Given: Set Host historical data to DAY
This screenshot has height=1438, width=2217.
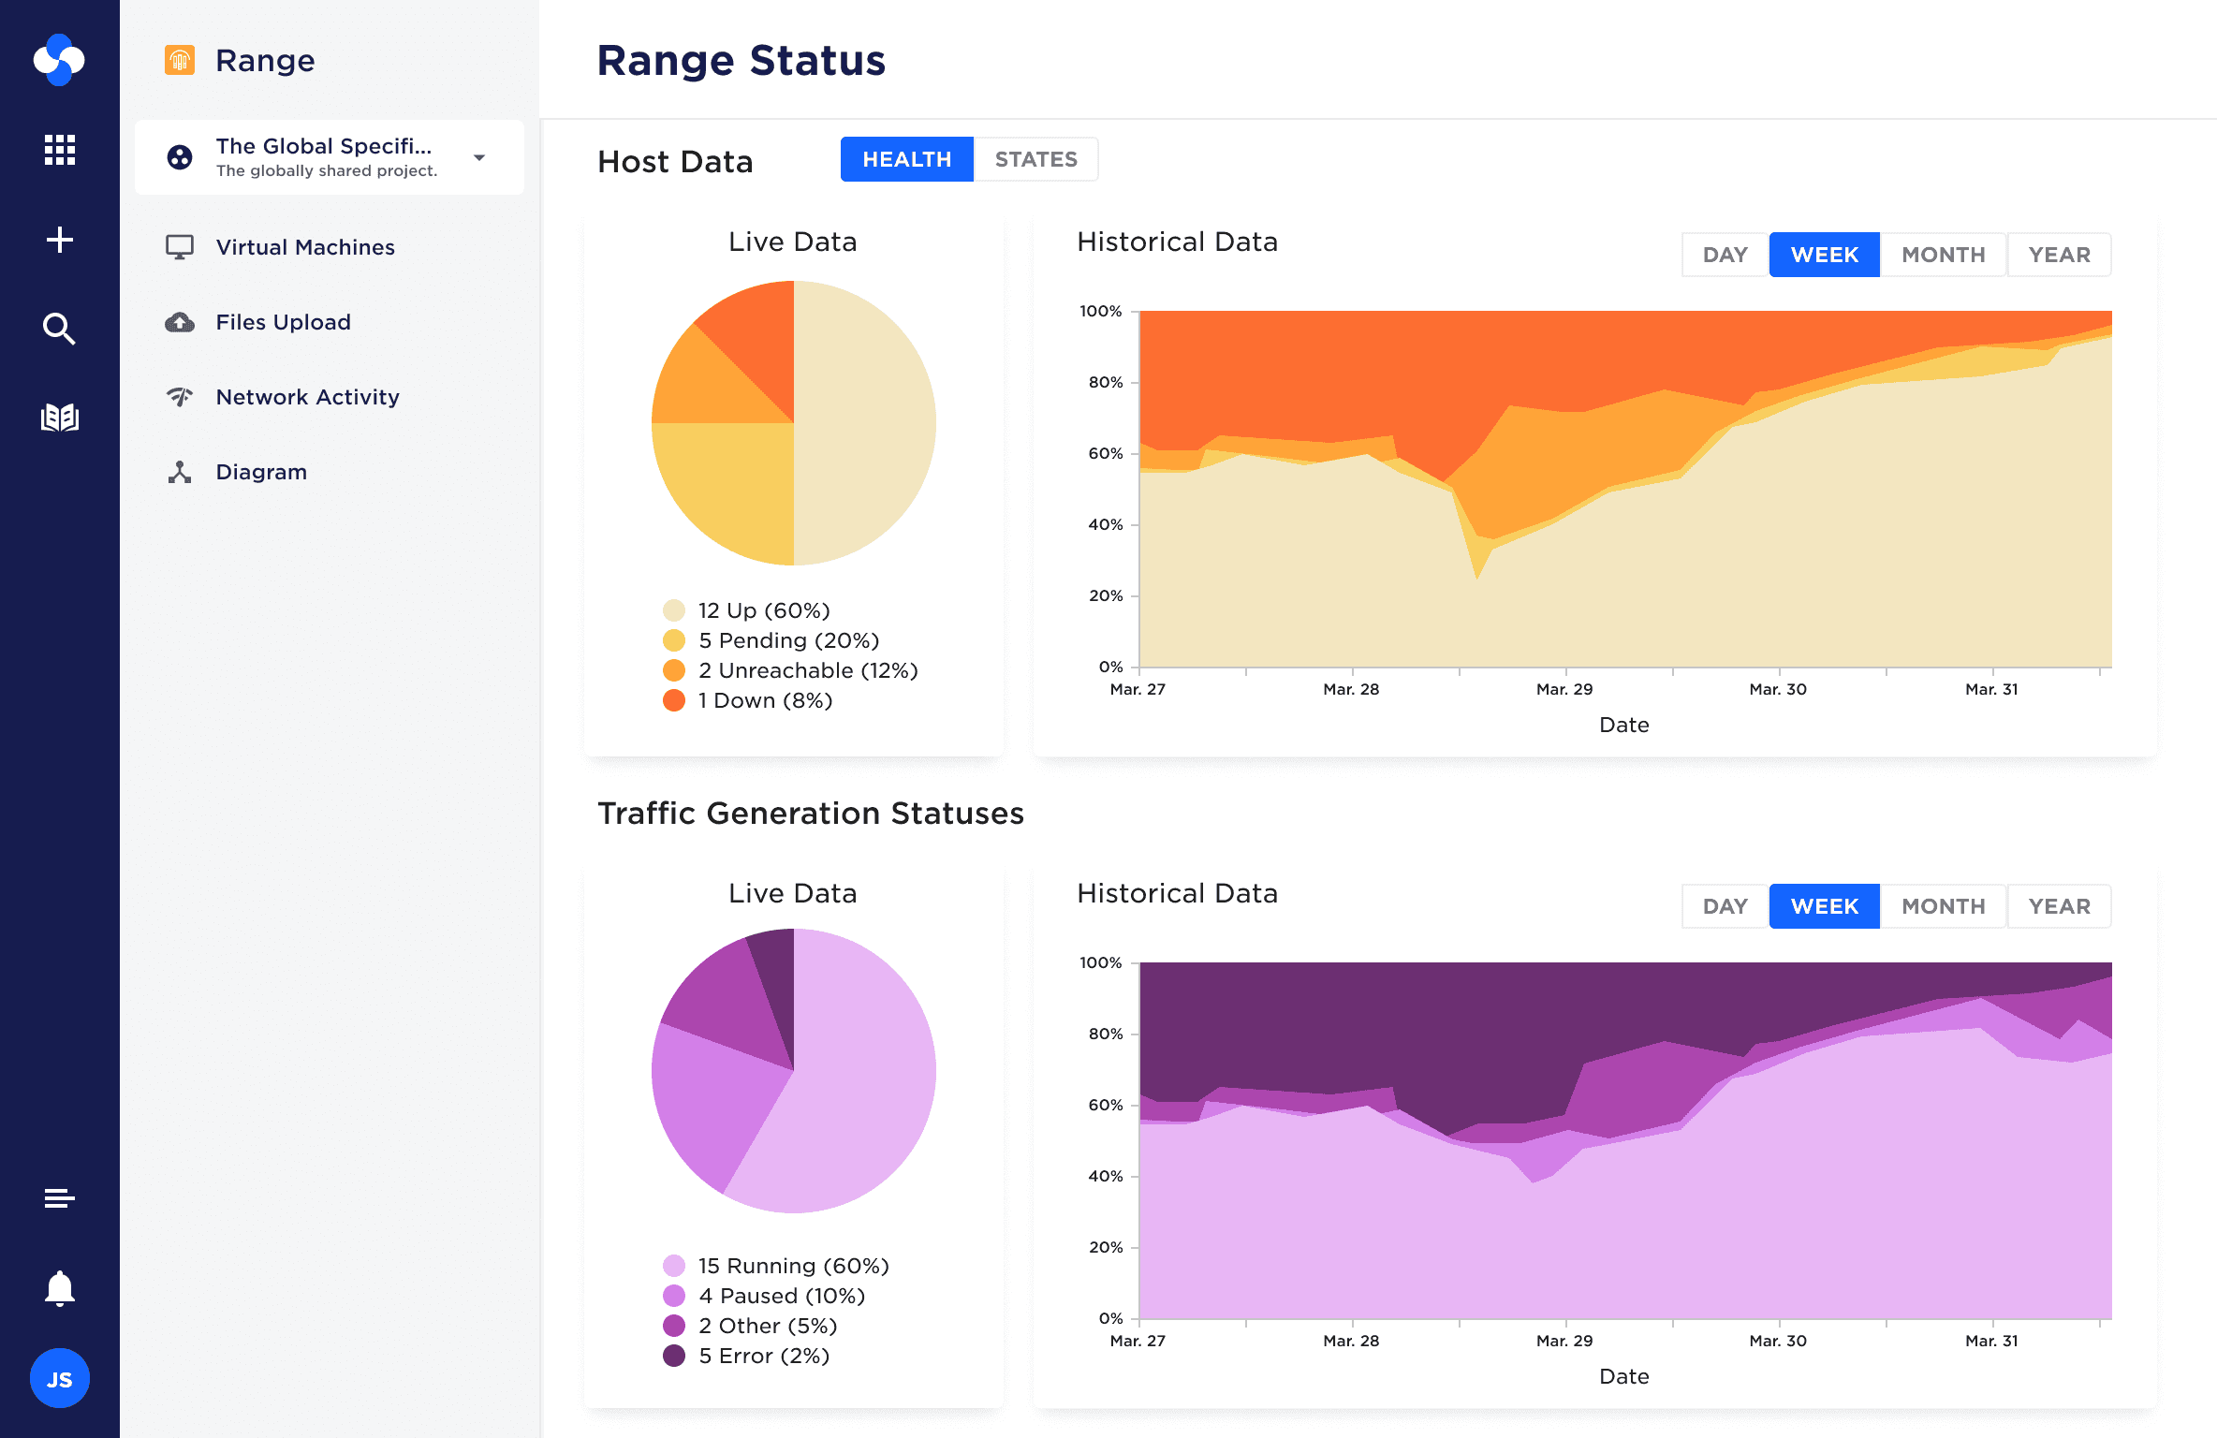Looking at the screenshot, I should pos(1725,255).
